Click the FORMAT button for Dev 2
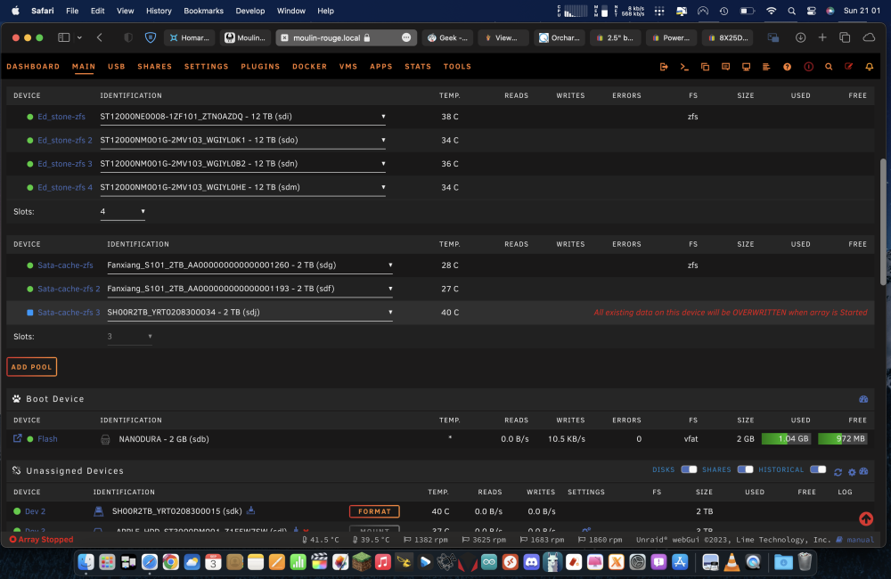This screenshot has width=891, height=579. click(374, 511)
